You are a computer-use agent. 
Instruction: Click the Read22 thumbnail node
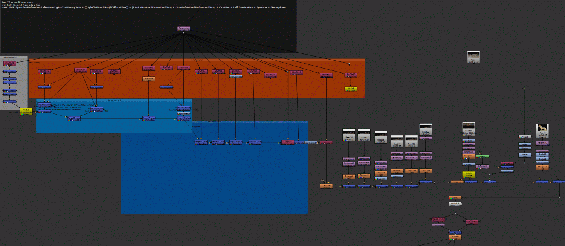click(x=425, y=130)
